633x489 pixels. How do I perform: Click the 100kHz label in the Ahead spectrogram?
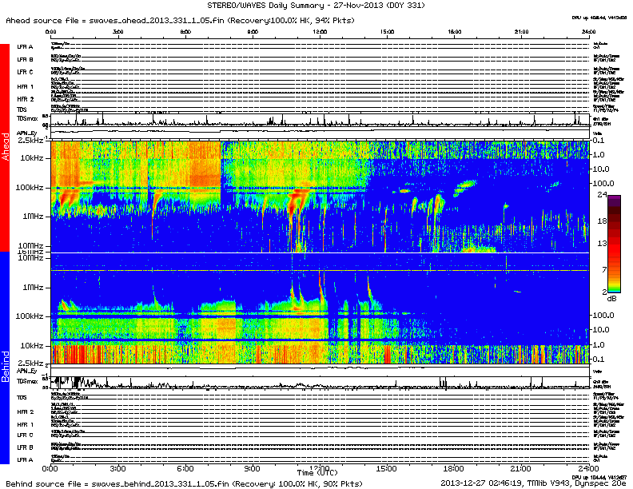[x=34, y=187]
